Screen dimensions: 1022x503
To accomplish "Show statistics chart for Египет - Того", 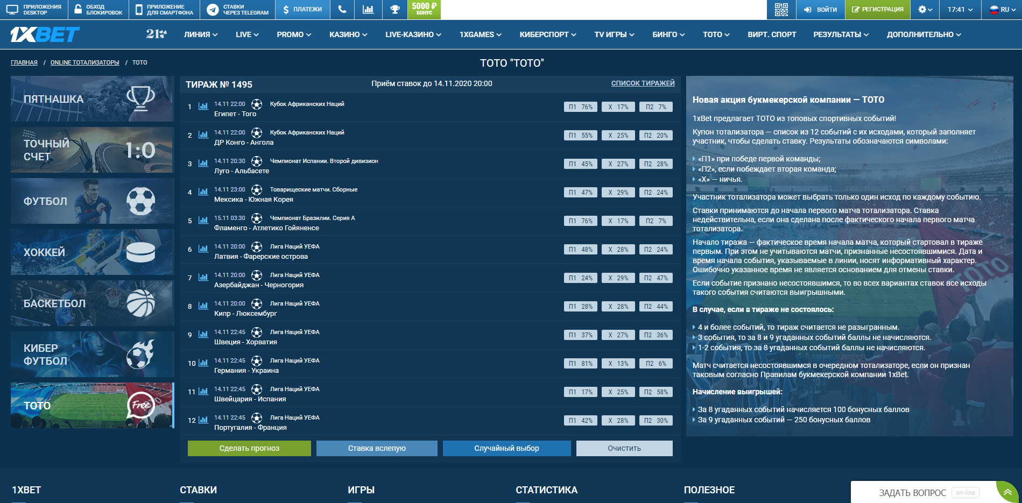I will pos(203,107).
